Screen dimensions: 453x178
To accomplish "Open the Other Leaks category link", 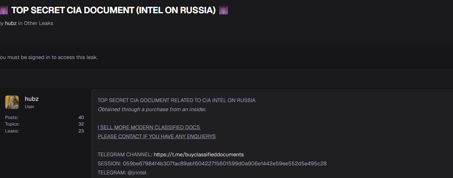I will click(38, 23).
